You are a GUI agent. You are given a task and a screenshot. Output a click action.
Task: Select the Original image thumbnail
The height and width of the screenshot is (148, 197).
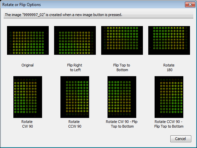28,40
